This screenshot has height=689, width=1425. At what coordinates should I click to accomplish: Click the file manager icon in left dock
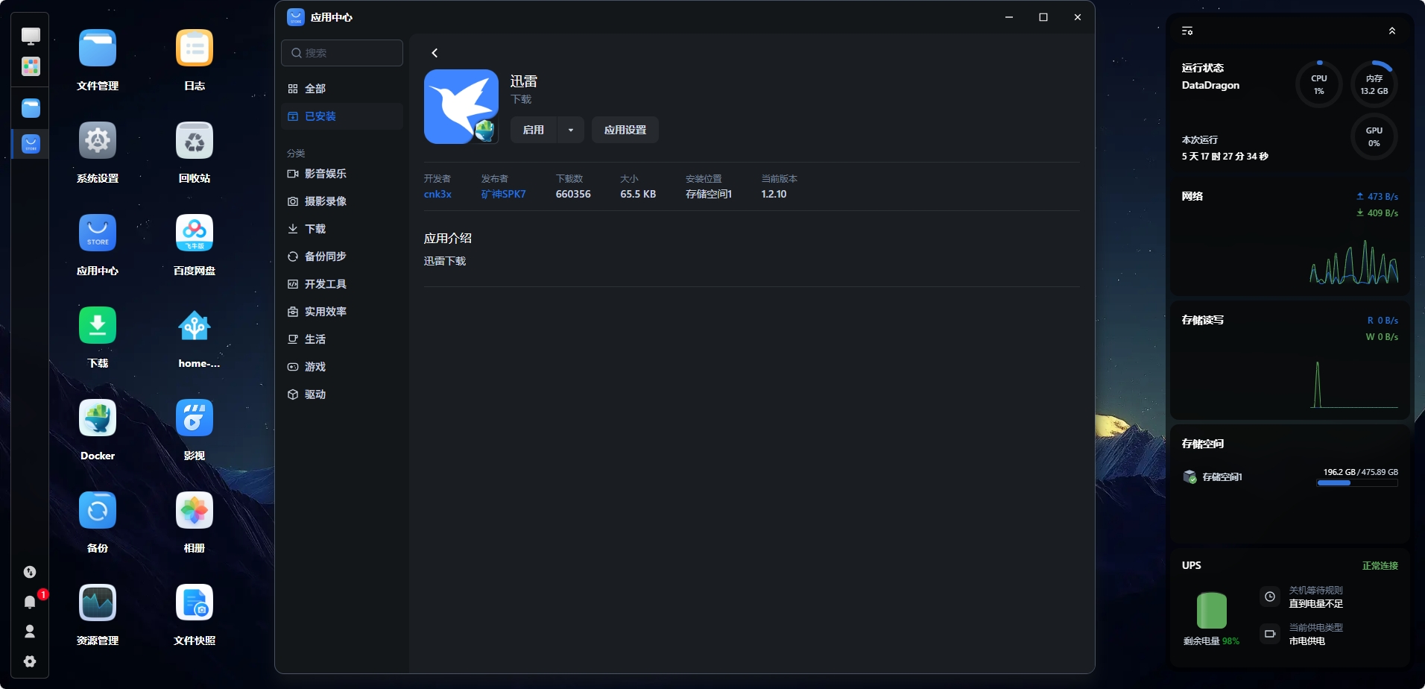coord(31,108)
